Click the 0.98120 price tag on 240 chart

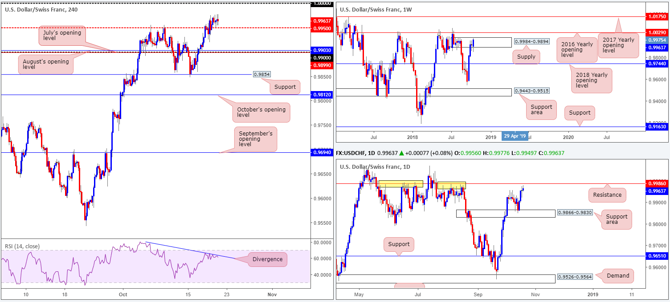coord(323,95)
